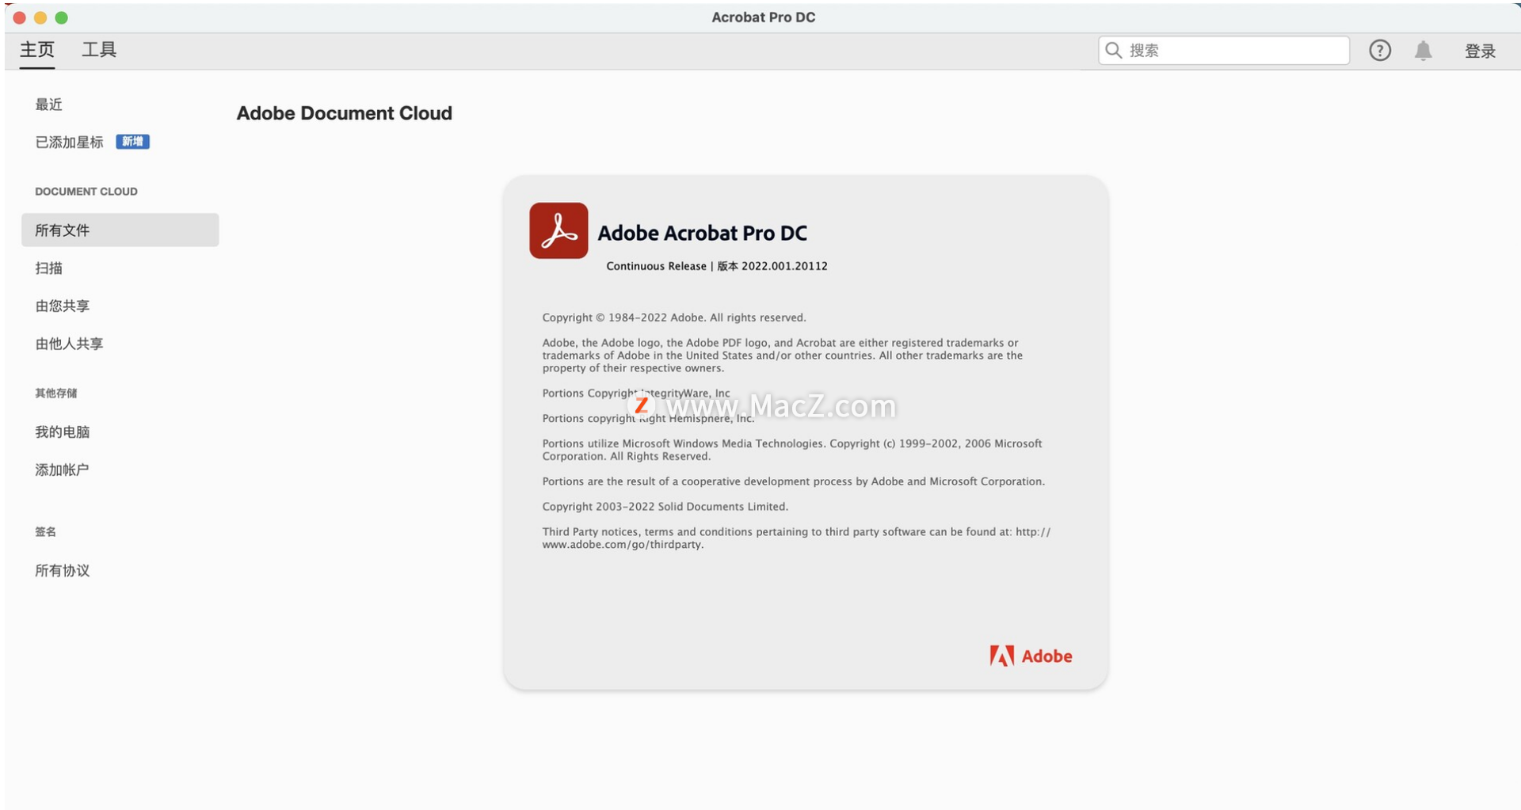This screenshot has height=810, width=1521.
Task: Open 已添加星标 in the sidebar
Action: [x=70, y=143]
